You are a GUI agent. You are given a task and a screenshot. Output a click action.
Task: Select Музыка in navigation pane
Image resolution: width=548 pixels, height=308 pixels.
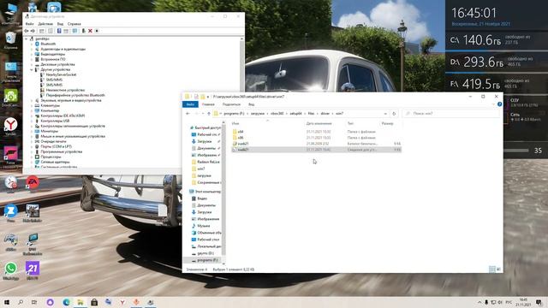(204, 226)
